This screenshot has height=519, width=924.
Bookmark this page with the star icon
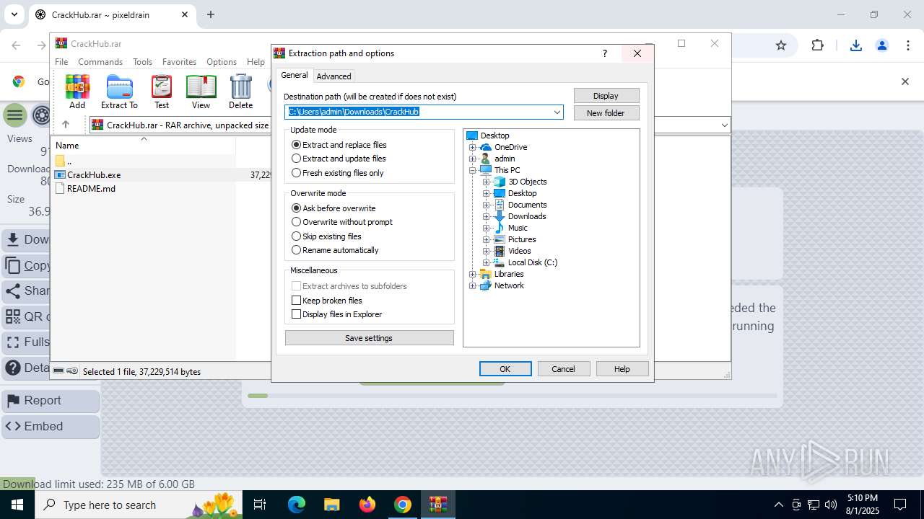click(x=780, y=45)
